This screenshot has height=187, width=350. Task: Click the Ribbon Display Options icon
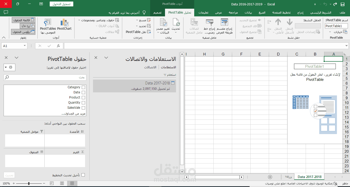pos(41,4)
